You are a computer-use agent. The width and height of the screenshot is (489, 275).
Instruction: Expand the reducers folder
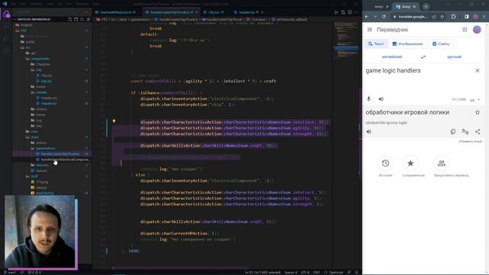coord(42,165)
